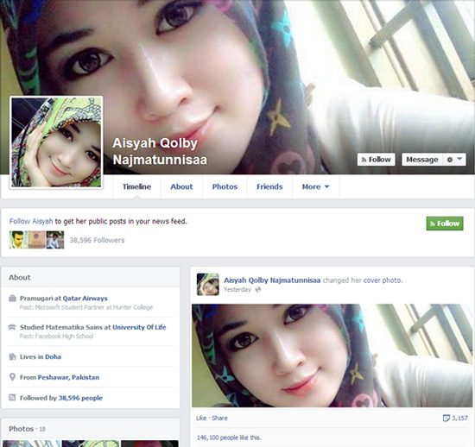The width and height of the screenshot is (475, 447).
Task: Open the Qatar Airways link
Action: (85, 299)
